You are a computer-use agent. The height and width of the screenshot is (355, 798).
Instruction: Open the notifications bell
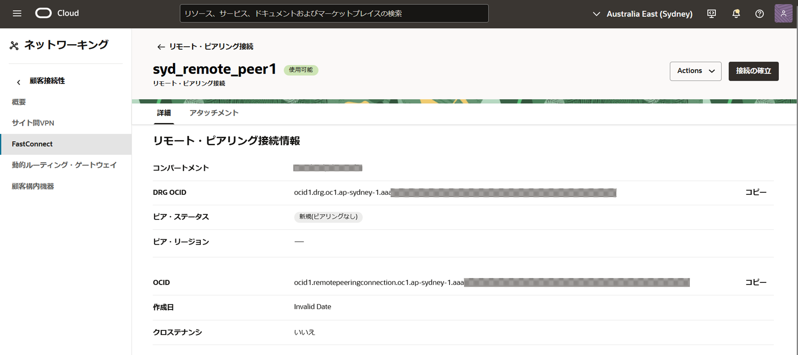(736, 14)
